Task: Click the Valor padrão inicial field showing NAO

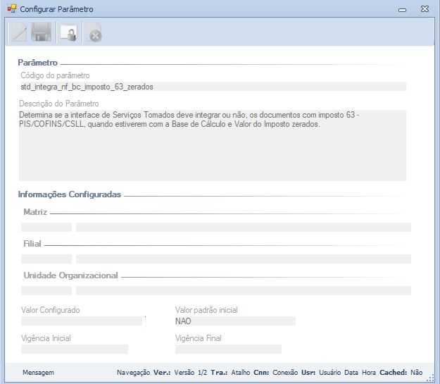Action: click(x=235, y=321)
